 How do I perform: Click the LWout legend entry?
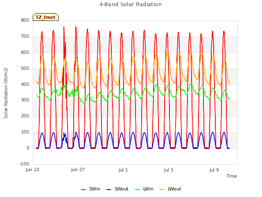click(x=170, y=189)
